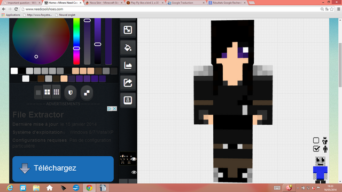Select the chart-shaped noise tool
The width and height of the screenshot is (342, 192).
pos(128,65)
